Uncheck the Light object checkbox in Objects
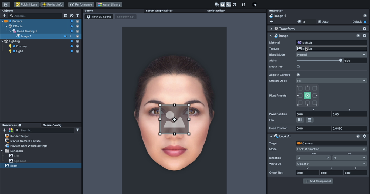 pos(77,51)
